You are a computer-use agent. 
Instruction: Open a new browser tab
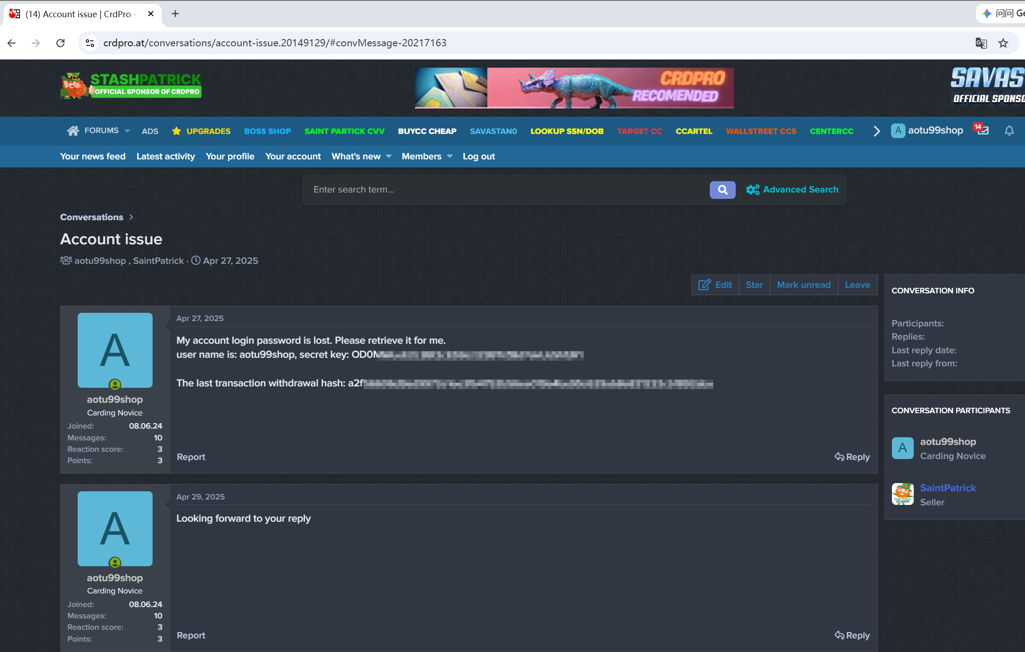coord(175,14)
